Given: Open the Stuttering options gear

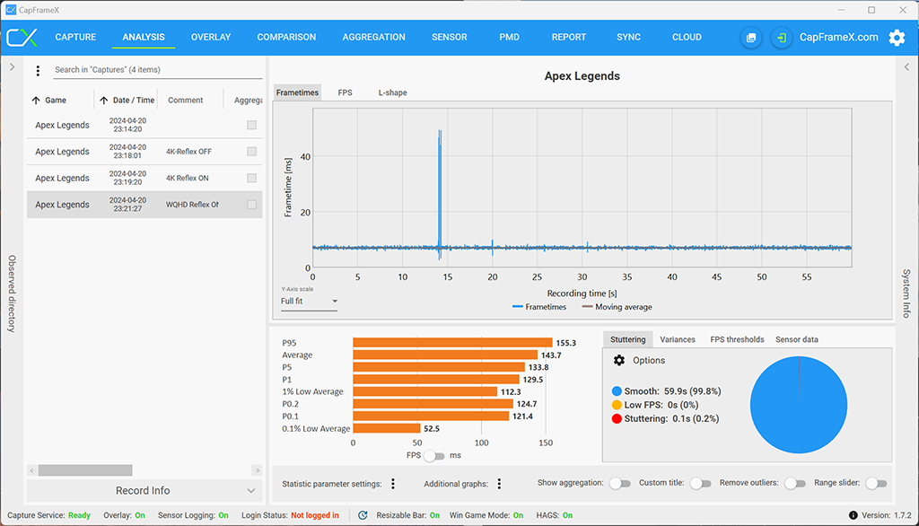Looking at the screenshot, I should 619,360.
